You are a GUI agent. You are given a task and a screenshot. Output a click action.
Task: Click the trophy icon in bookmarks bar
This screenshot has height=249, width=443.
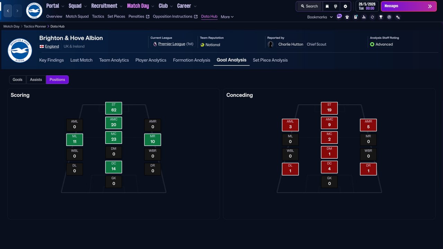coord(381,17)
